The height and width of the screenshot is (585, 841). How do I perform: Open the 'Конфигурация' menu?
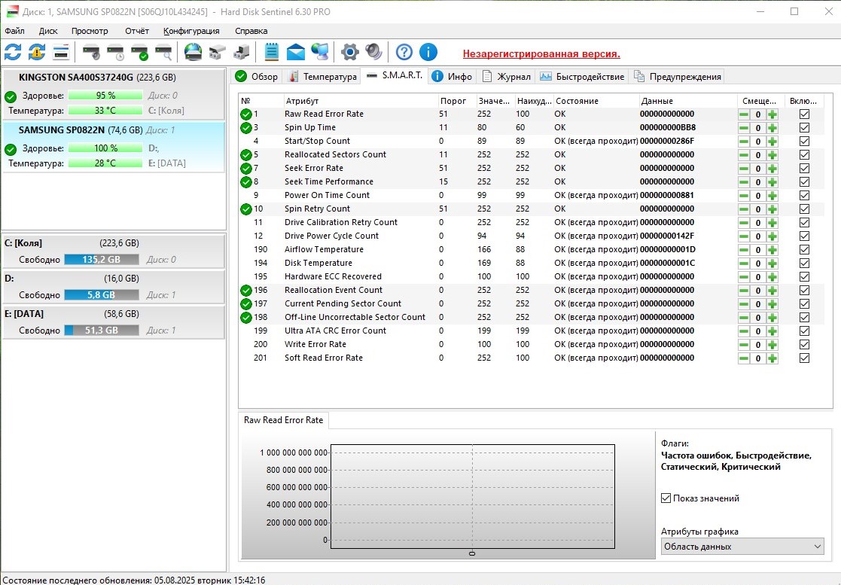(x=191, y=31)
